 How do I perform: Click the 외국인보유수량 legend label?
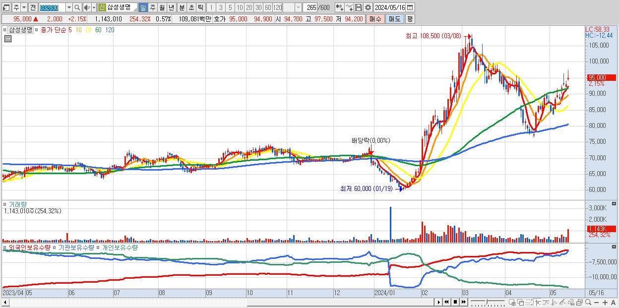coord(30,247)
